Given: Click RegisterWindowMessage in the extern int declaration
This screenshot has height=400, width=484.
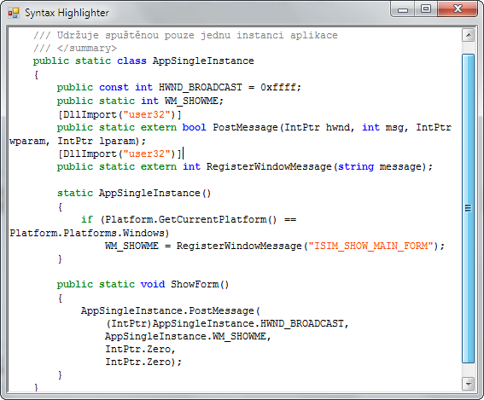Looking at the screenshot, I should 269,166.
